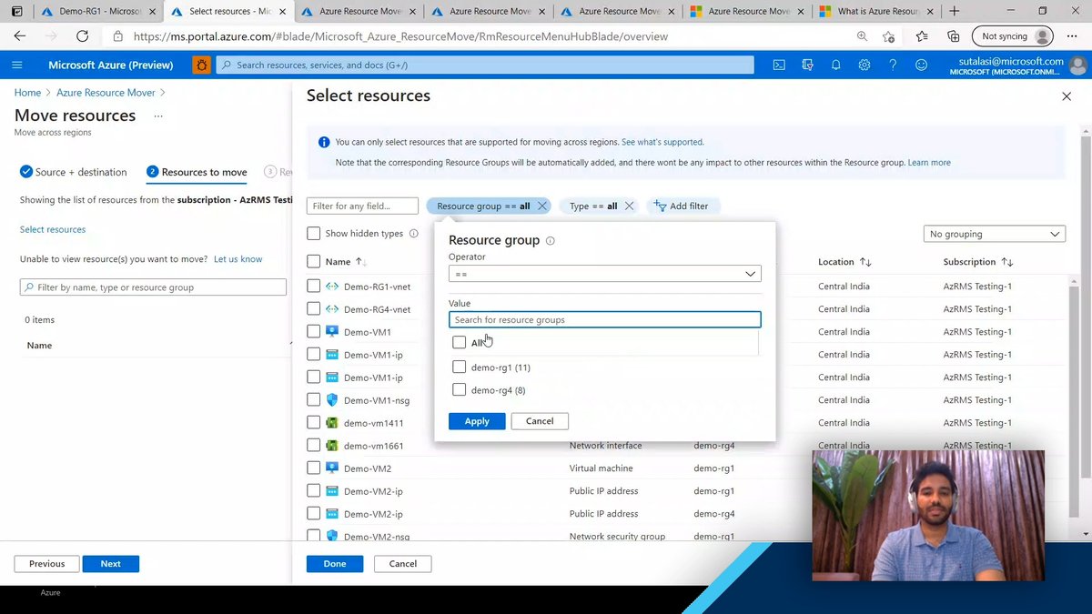Viewport: 1092px width, 614px height.
Task: Click the orange bug report icon
Action: [x=201, y=65]
